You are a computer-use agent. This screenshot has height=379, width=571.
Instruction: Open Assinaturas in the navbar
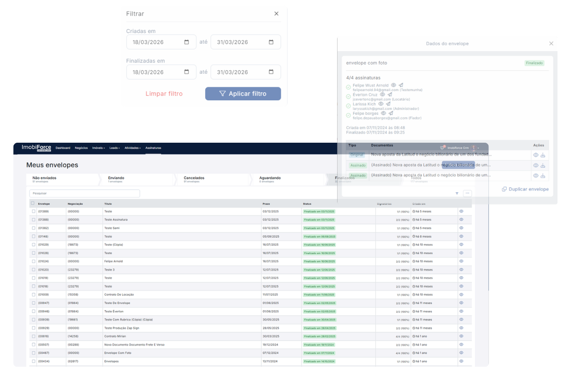point(153,148)
